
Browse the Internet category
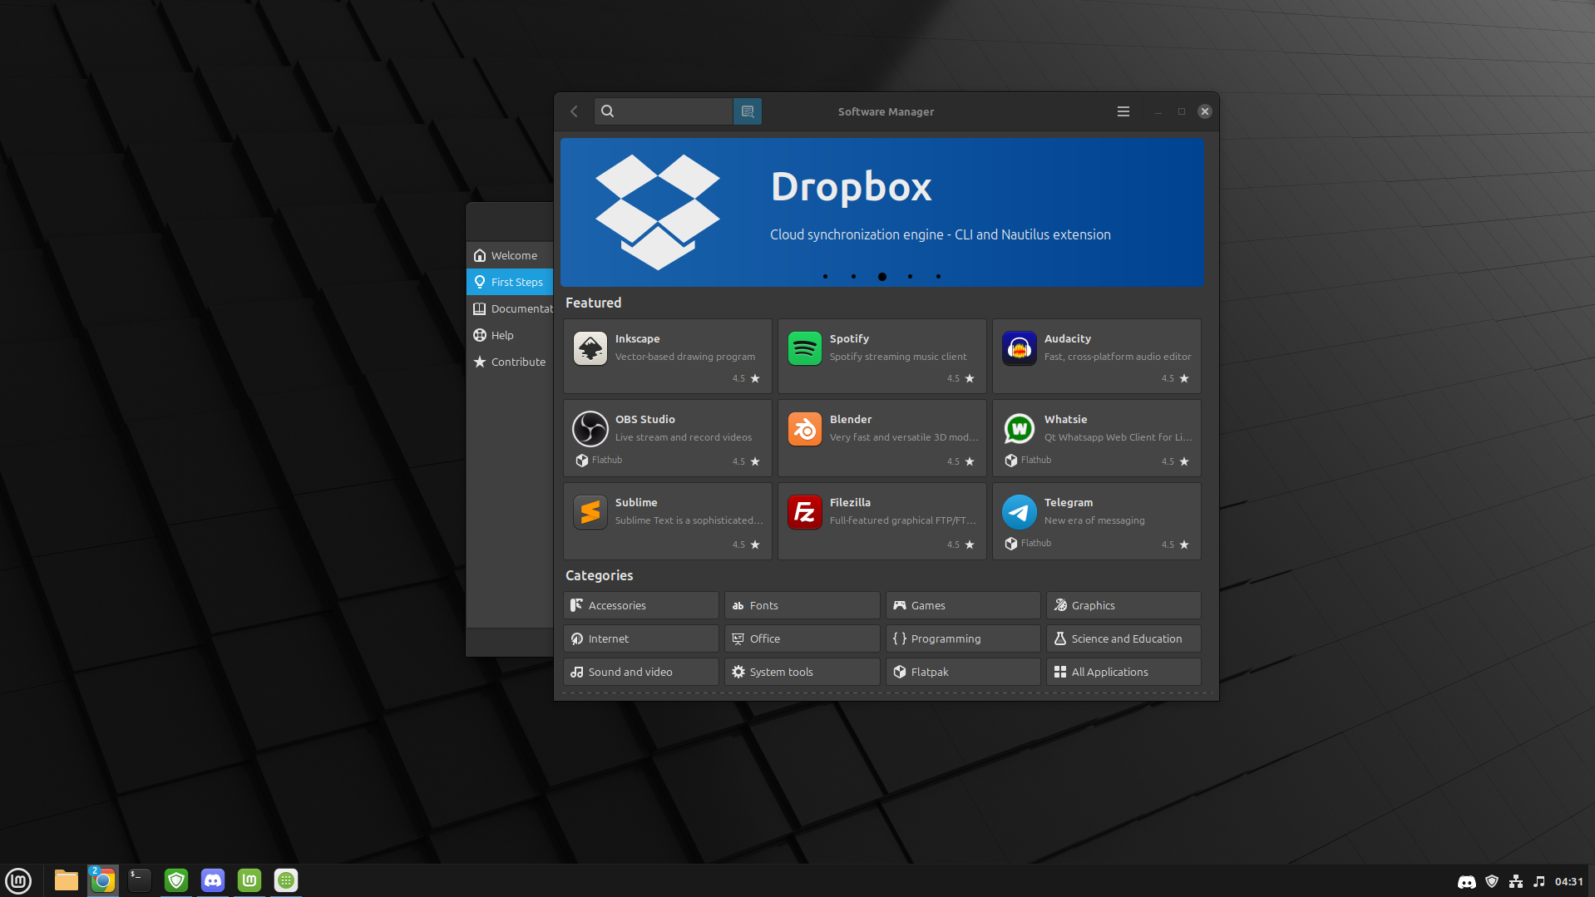coord(641,638)
